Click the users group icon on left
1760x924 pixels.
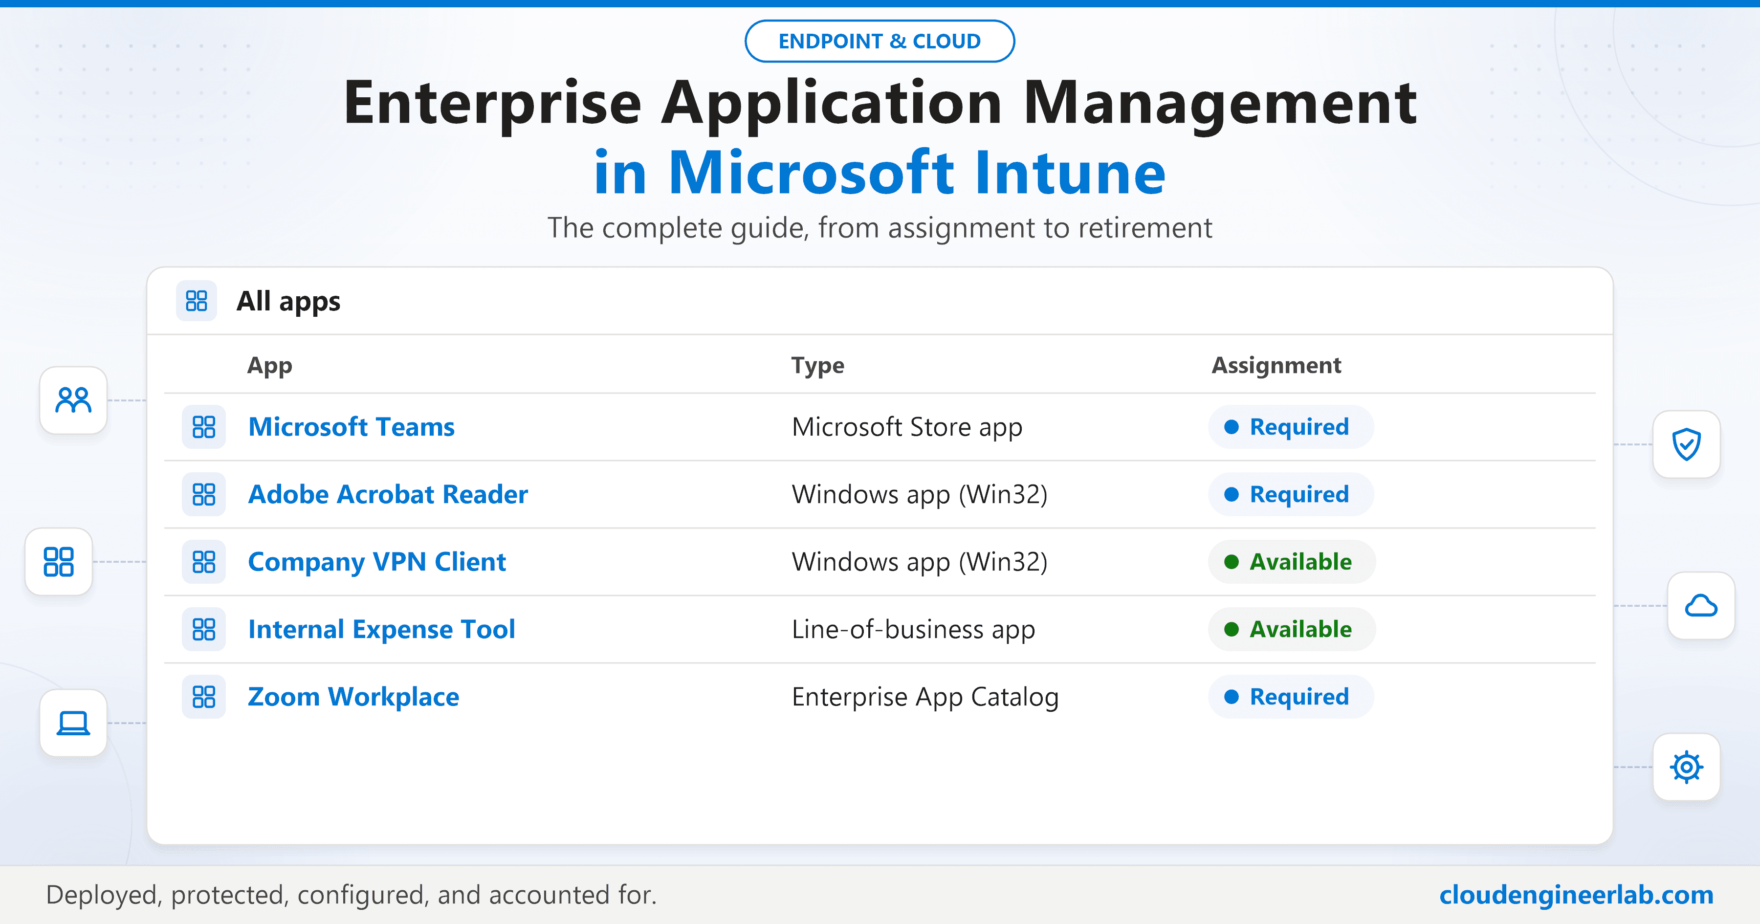coord(73,400)
